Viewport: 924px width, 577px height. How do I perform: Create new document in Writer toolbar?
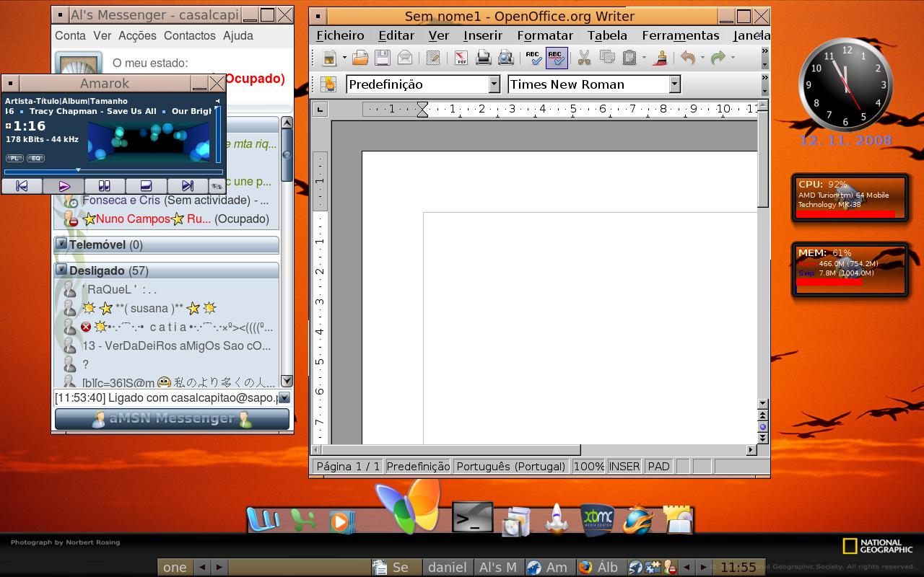point(330,58)
